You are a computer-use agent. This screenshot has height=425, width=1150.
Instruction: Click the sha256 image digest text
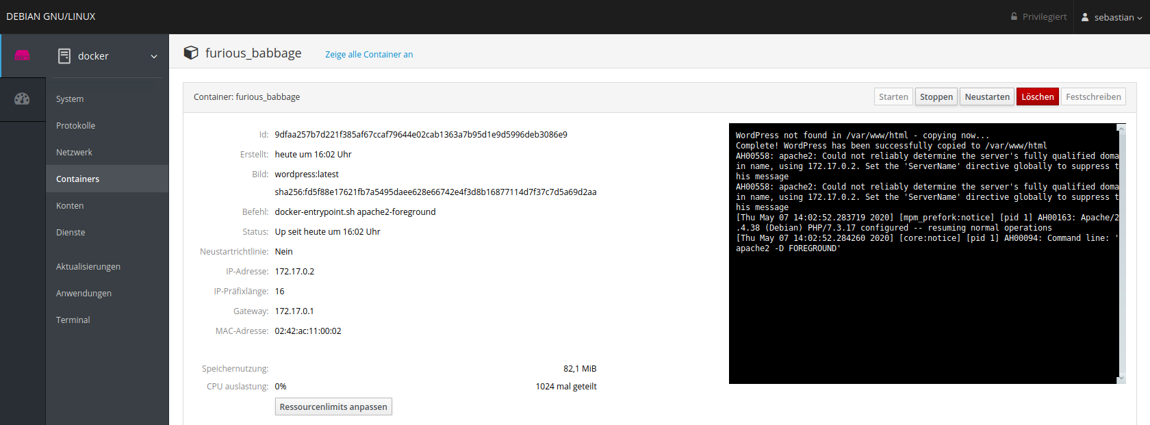click(435, 192)
